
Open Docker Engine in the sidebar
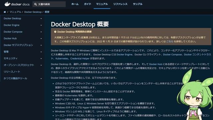12,25
